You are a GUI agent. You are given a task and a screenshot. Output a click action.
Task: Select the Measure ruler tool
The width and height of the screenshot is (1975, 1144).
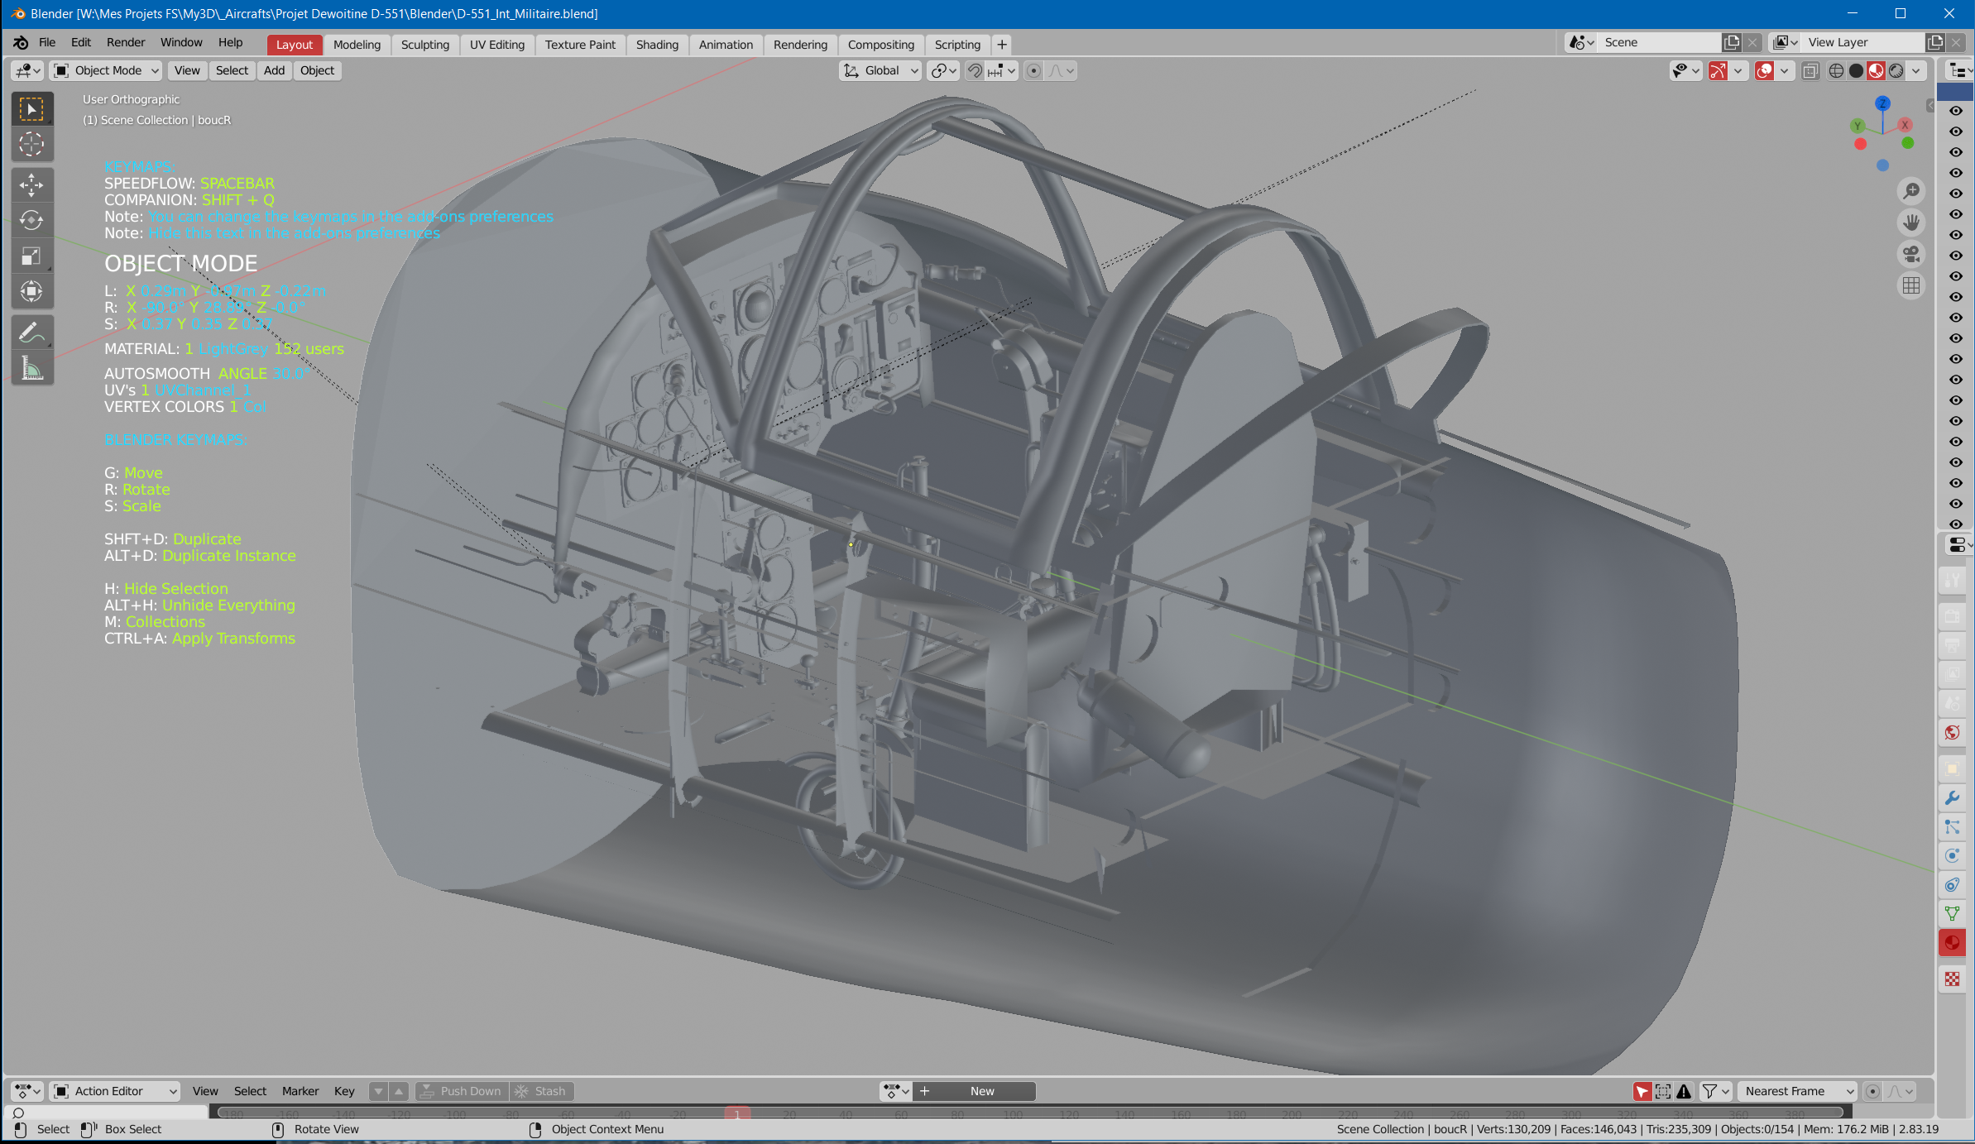tap(31, 367)
